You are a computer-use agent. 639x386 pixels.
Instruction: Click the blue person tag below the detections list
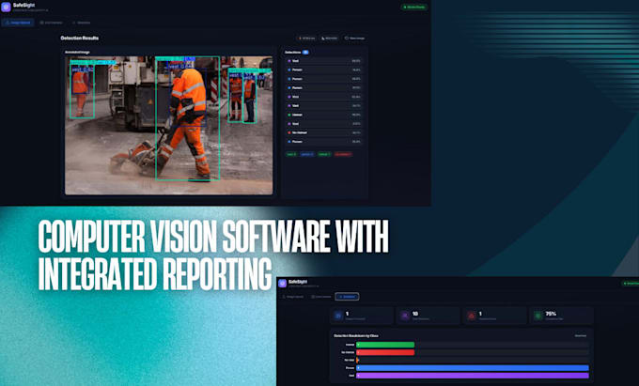[x=307, y=154]
